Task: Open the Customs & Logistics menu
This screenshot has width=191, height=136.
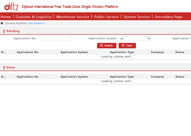Action: pos(33,17)
